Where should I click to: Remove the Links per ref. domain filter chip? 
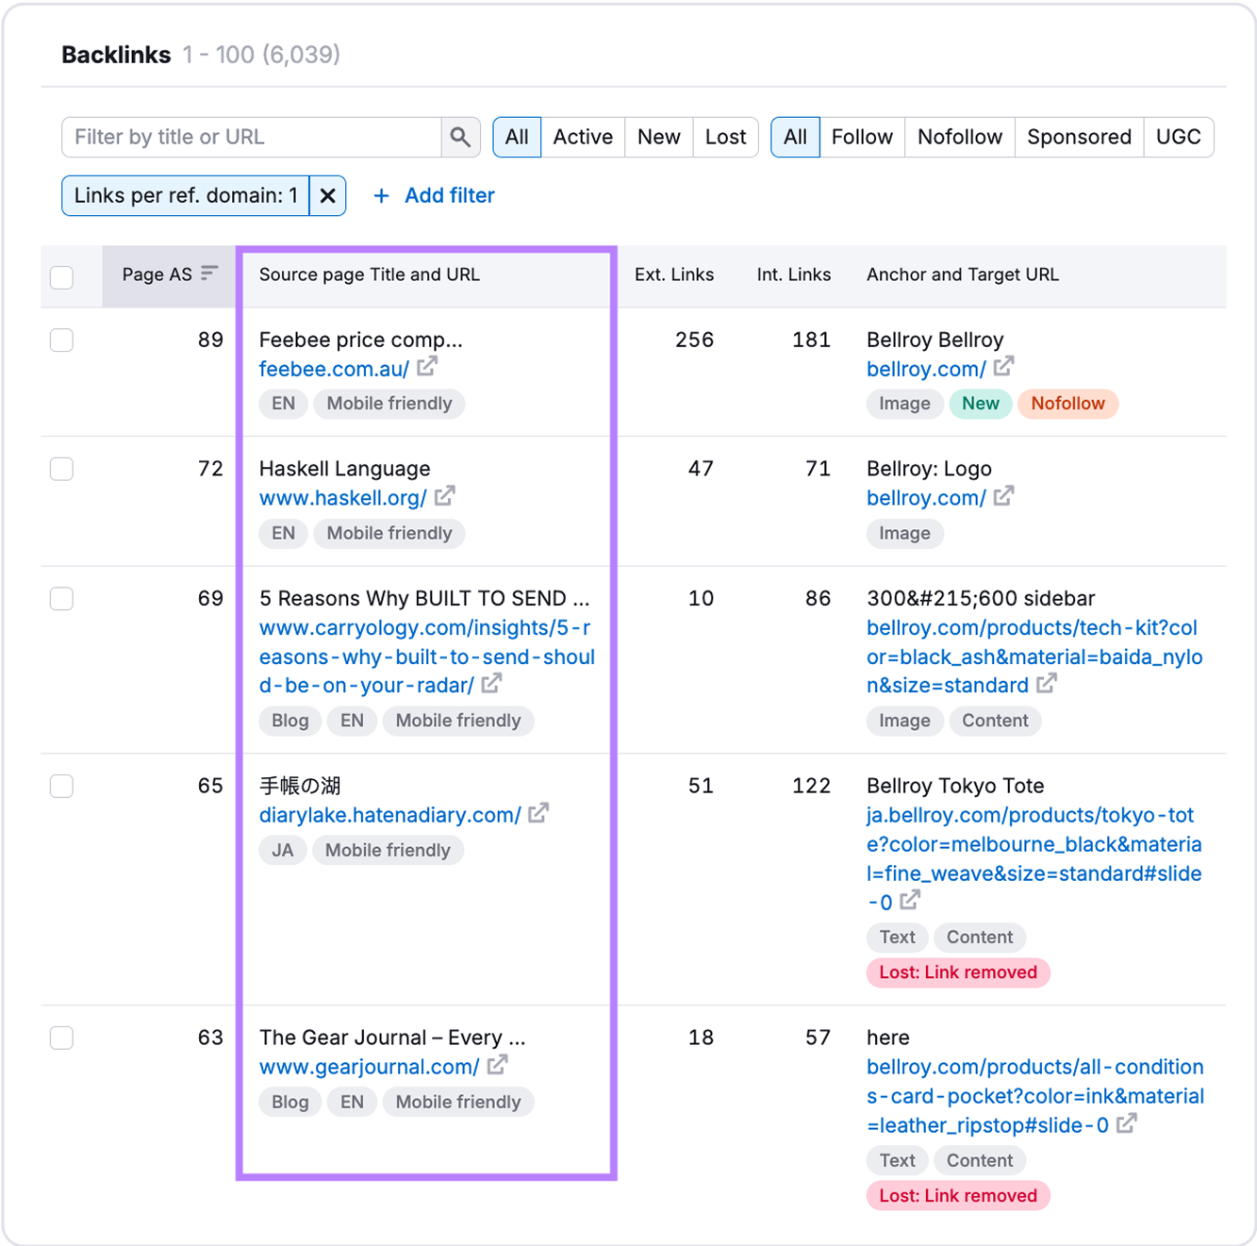pyautogui.click(x=327, y=195)
